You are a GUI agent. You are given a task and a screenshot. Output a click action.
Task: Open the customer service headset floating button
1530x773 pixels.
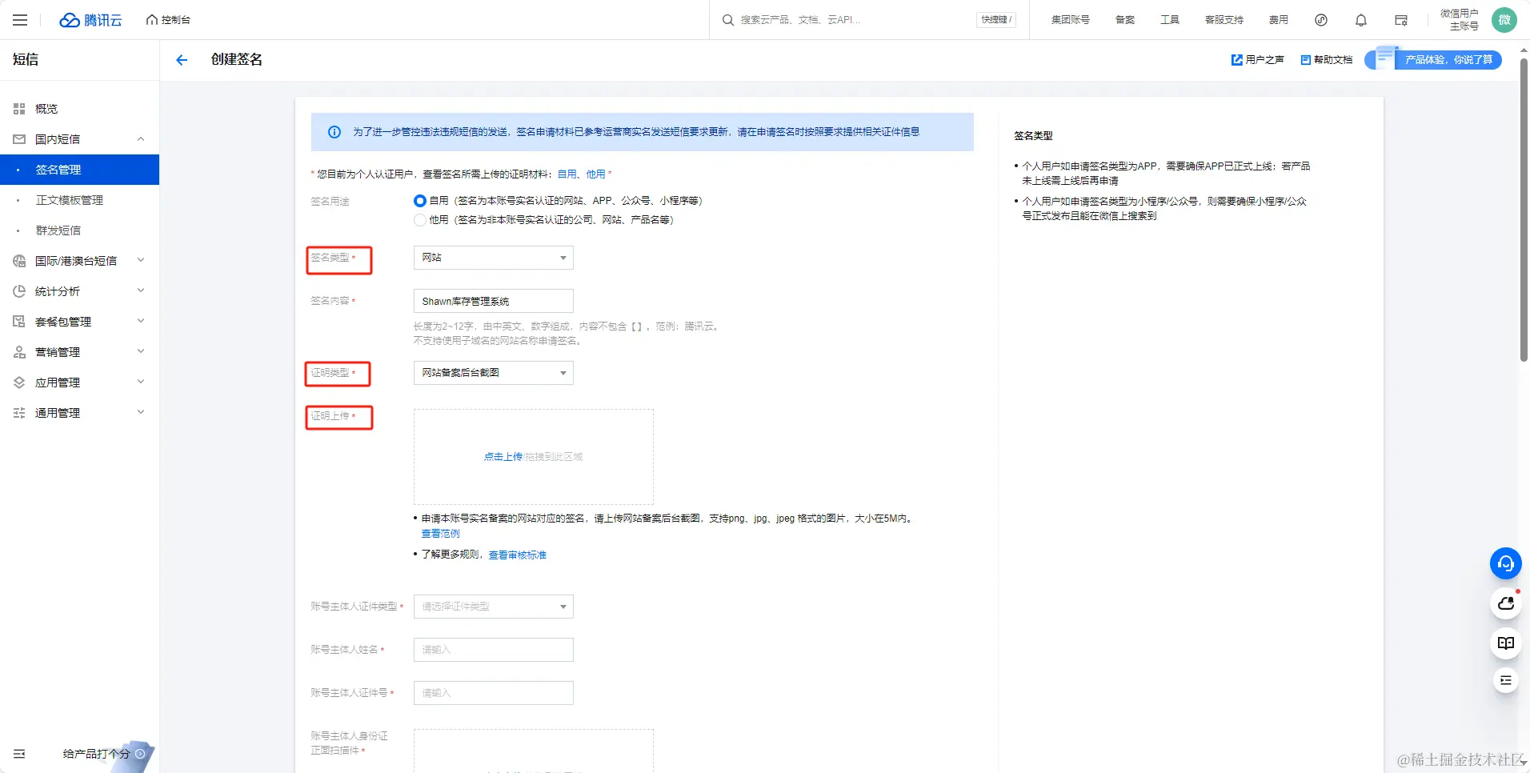(x=1505, y=564)
